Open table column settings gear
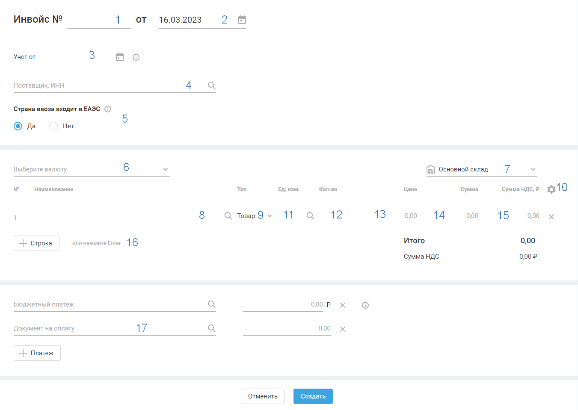 pyautogui.click(x=551, y=189)
